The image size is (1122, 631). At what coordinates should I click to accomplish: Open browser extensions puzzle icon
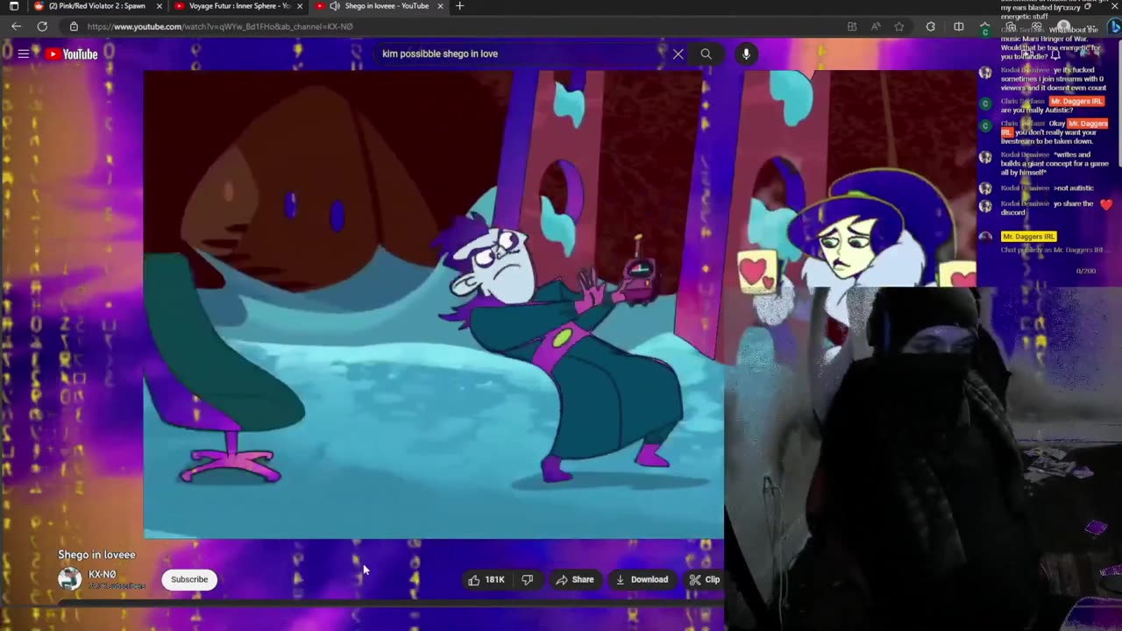pos(930,26)
